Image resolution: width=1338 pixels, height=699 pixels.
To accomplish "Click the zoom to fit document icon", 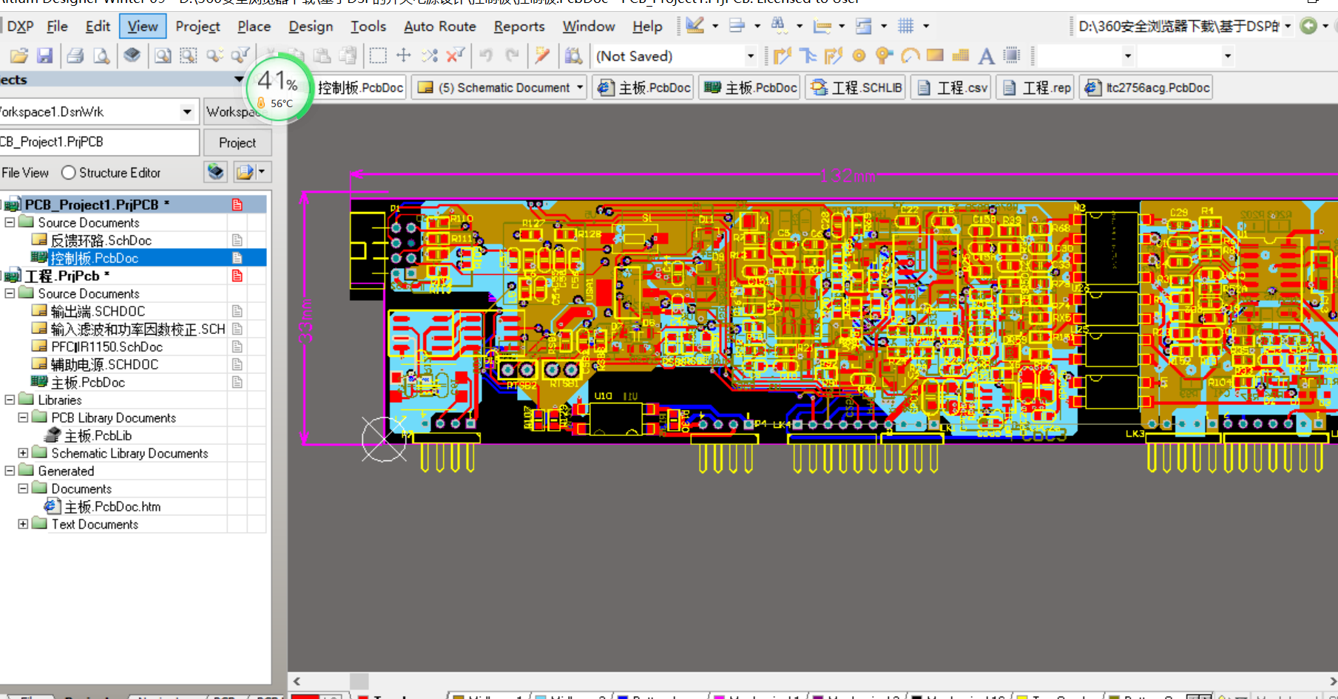I will coord(163,55).
